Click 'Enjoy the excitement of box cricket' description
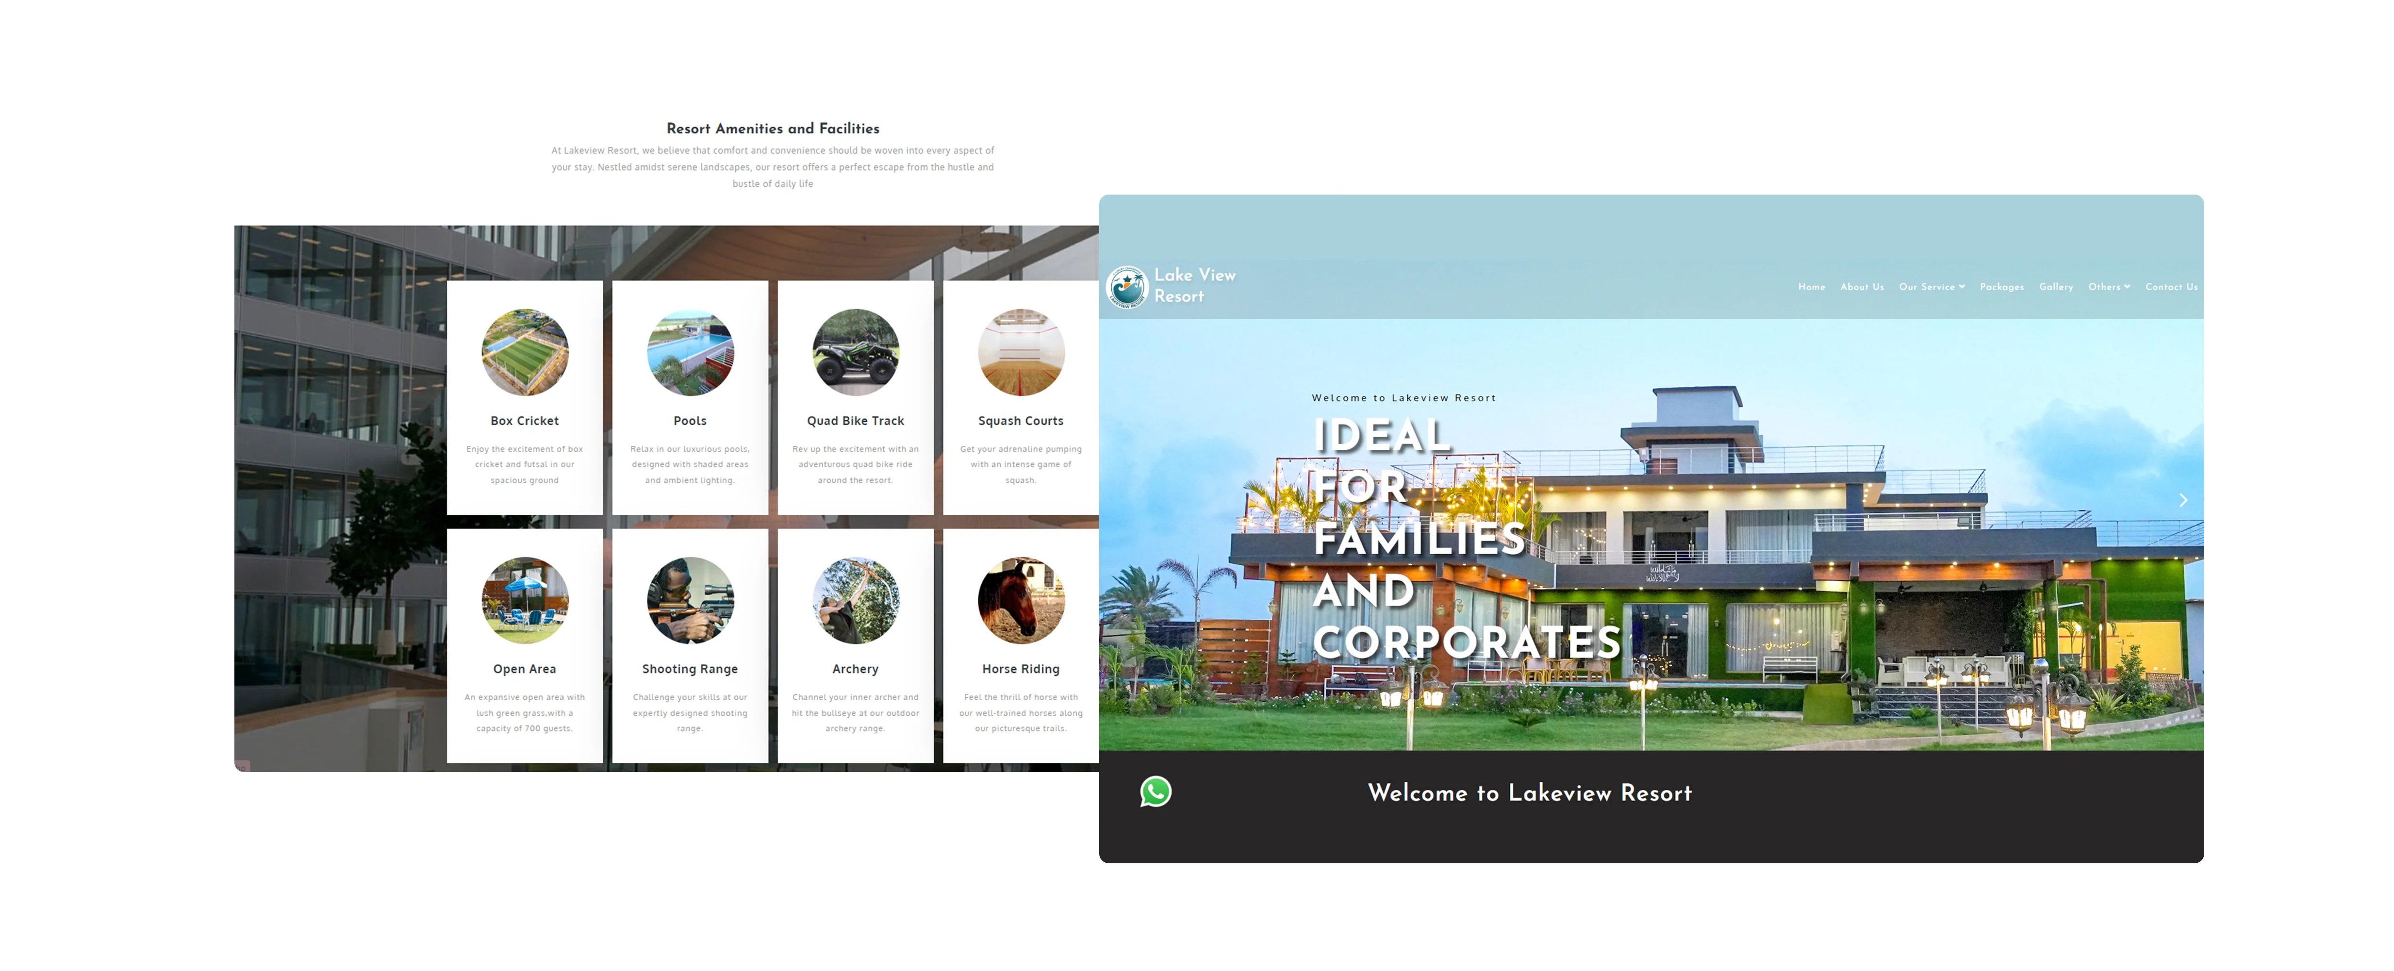Screen dimensions: 2394x971 pos(524,464)
